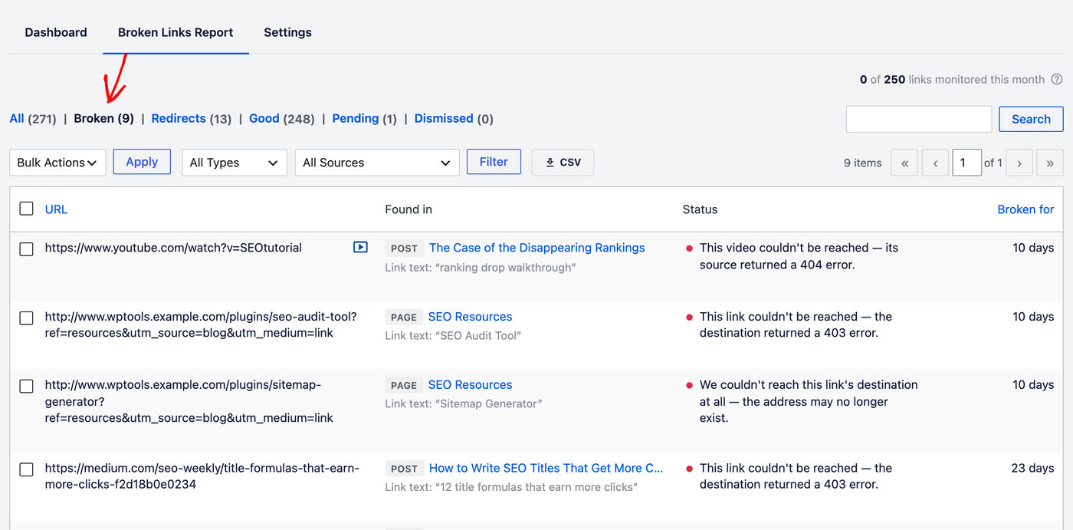Switch to the Dashboard tab
The image size is (1073, 530).
click(56, 32)
